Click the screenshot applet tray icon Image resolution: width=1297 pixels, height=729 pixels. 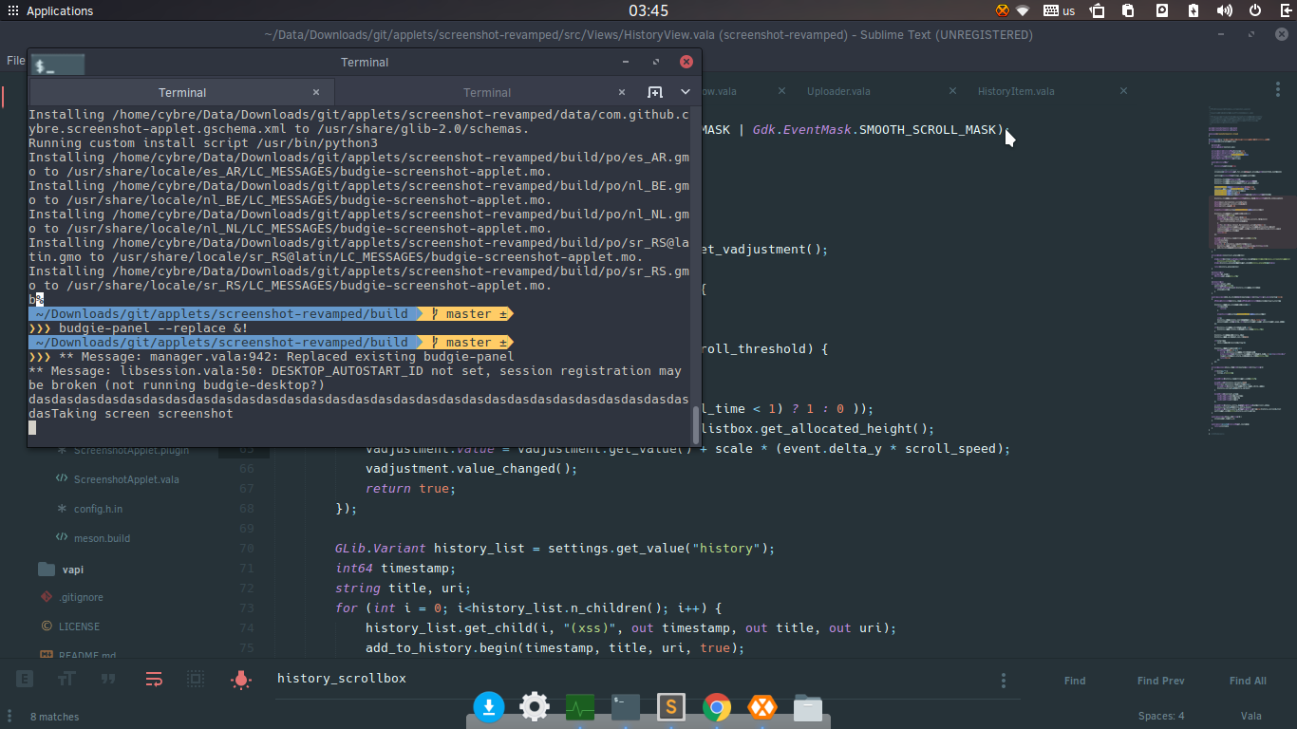1098,10
